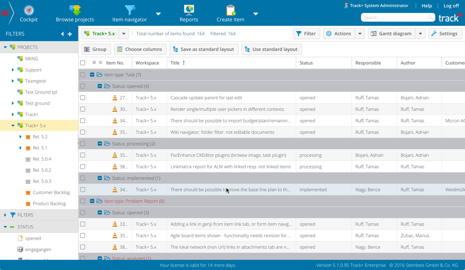Click Save as standard layout button

tap(204, 49)
